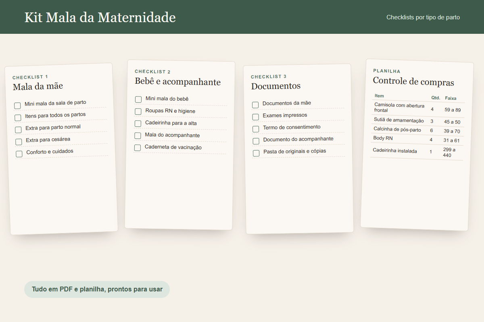Image resolution: width=484 pixels, height=322 pixels.
Task: Click the 'PLANILHA' label
Action: tap(387, 71)
